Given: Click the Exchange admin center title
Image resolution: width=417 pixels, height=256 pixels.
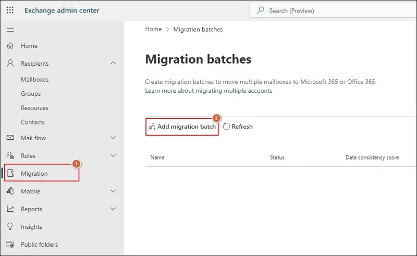Looking at the screenshot, I should coord(62,10).
